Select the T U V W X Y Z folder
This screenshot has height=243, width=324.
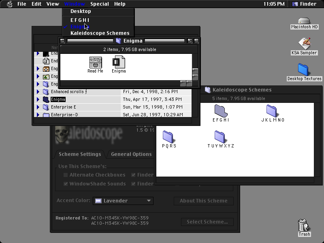(x=220, y=137)
